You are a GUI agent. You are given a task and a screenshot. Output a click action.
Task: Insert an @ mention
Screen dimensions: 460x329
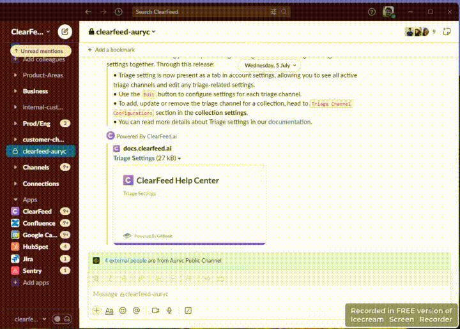tap(137, 311)
